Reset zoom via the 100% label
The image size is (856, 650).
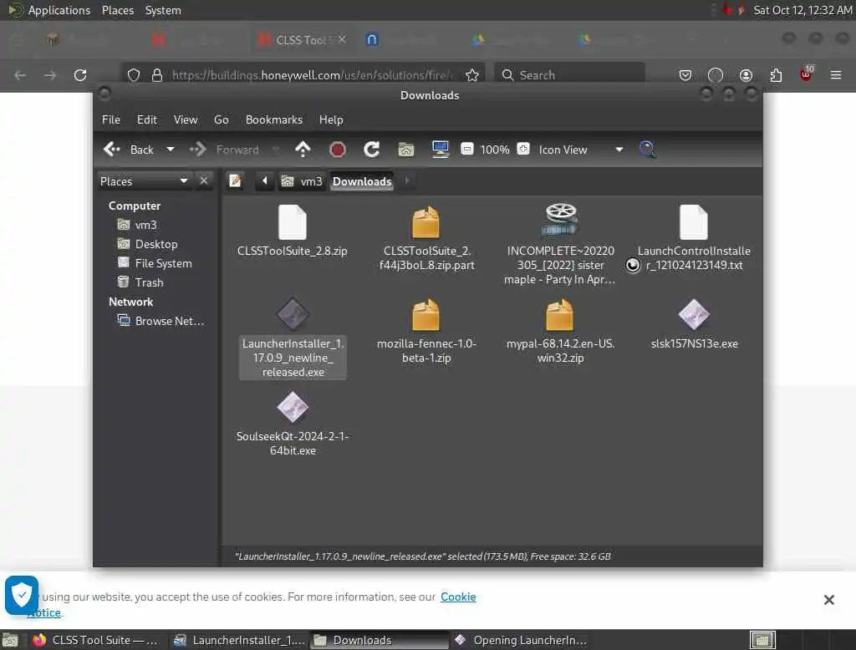click(x=495, y=150)
